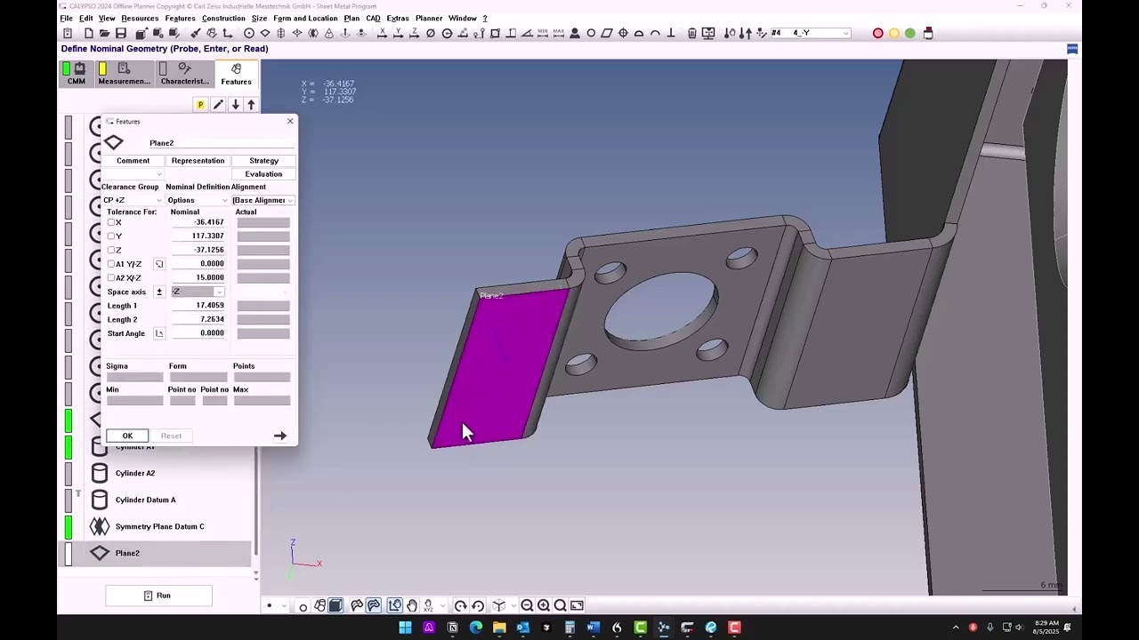Open the CP +Z clearance group dropdown
Screen dimensions: 1139x640
(x=133, y=200)
